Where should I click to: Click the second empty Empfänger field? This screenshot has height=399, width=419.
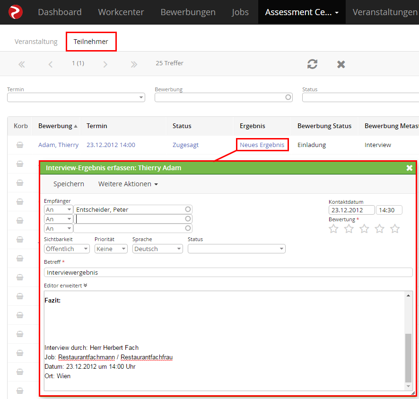pyautogui.click(x=133, y=219)
